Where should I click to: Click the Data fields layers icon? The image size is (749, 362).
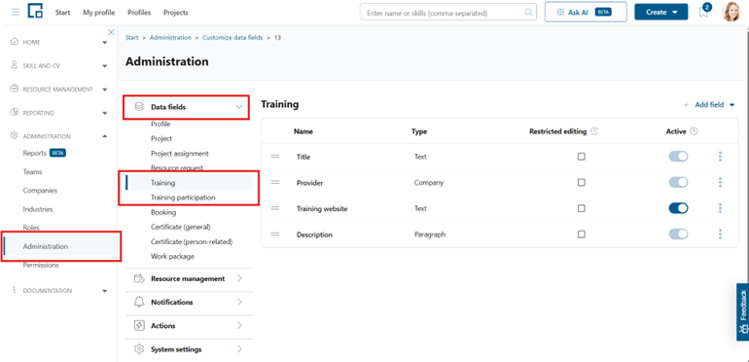pyautogui.click(x=138, y=107)
